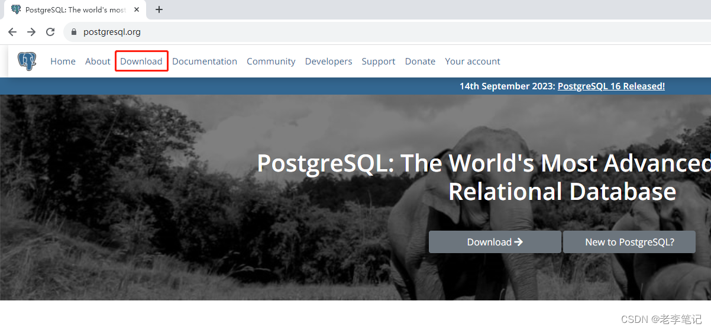Close the PostgreSQL browser tab
This screenshot has height=330, width=711.
point(137,9)
